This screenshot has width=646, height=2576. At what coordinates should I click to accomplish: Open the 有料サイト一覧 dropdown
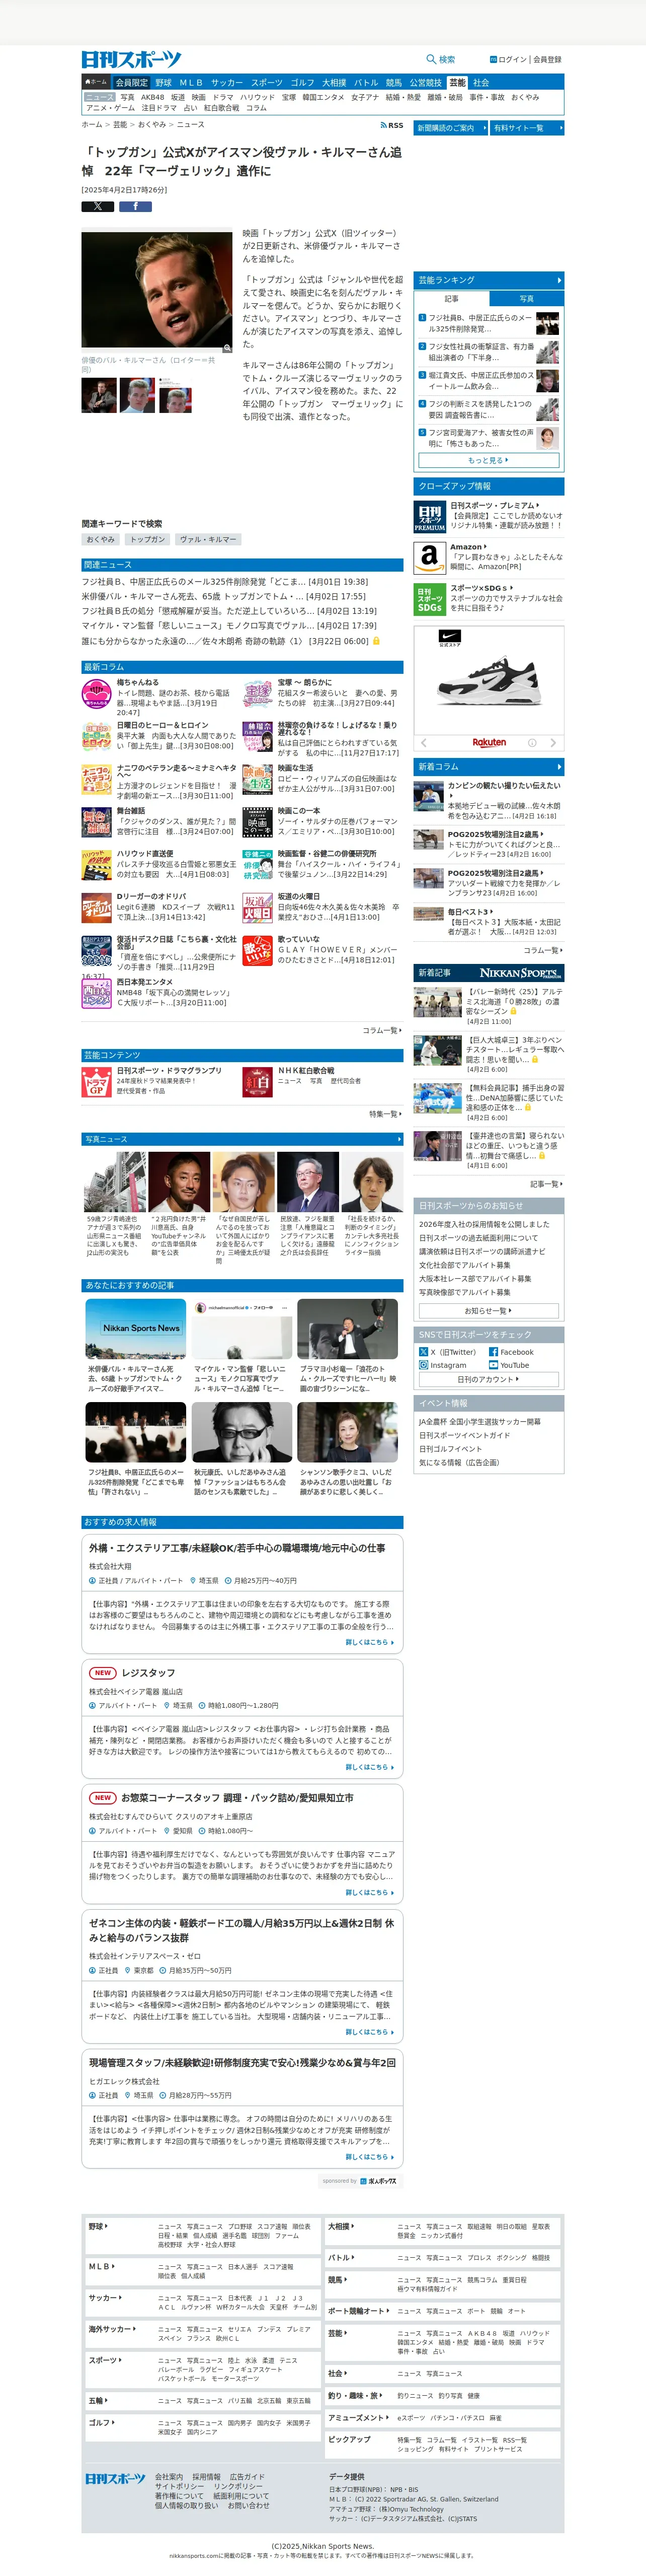[x=527, y=128]
